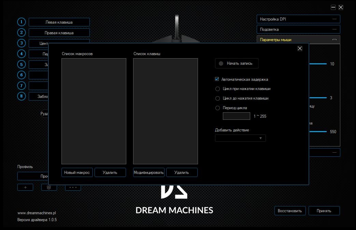Close the macro editor dialog
The height and width of the screenshot is (230, 356).
click(300, 49)
